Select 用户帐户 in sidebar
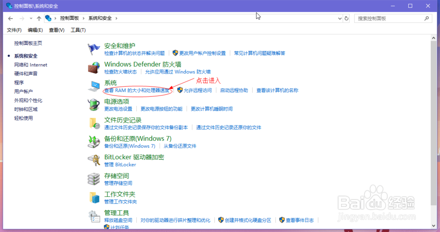 point(23,92)
